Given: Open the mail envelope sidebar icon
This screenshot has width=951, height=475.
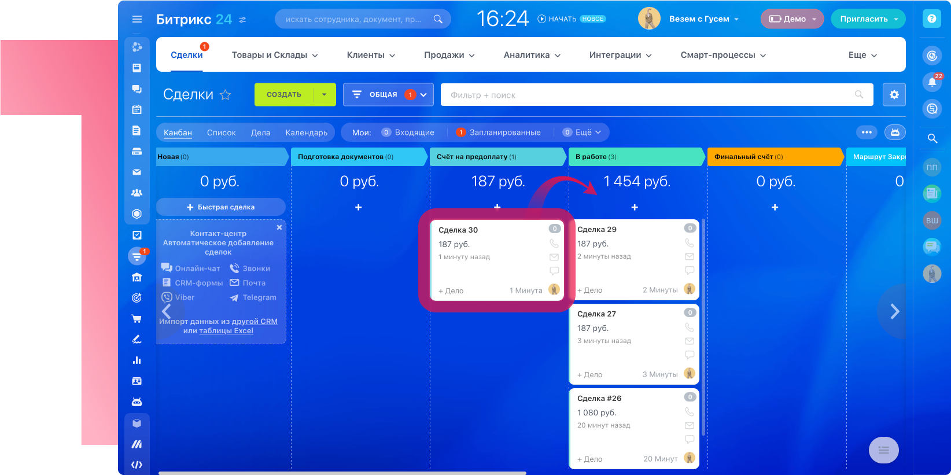Looking at the screenshot, I should coord(137,172).
